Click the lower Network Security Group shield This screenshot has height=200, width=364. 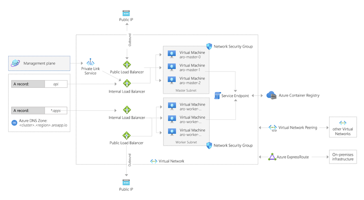coord(209,146)
